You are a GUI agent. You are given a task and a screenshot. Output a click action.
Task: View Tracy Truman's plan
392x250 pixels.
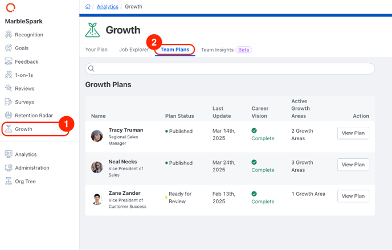tap(353, 133)
